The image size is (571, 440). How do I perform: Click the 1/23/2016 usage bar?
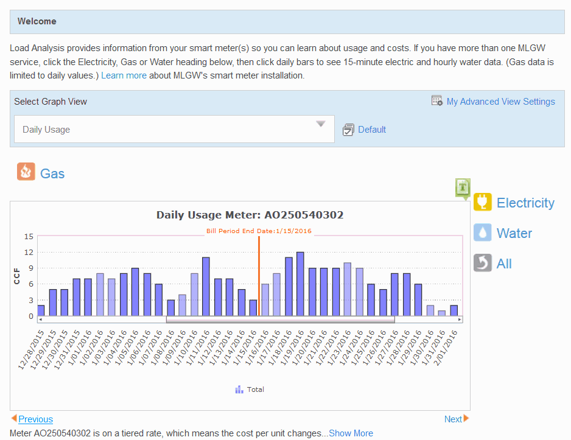(x=348, y=289)
